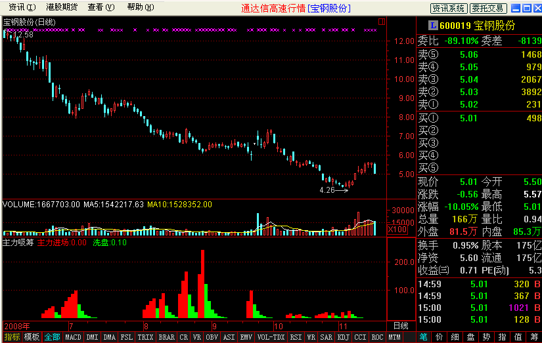542x343 pixels.
Task: Switch indicator to ASI
Action: pos(229,337)
